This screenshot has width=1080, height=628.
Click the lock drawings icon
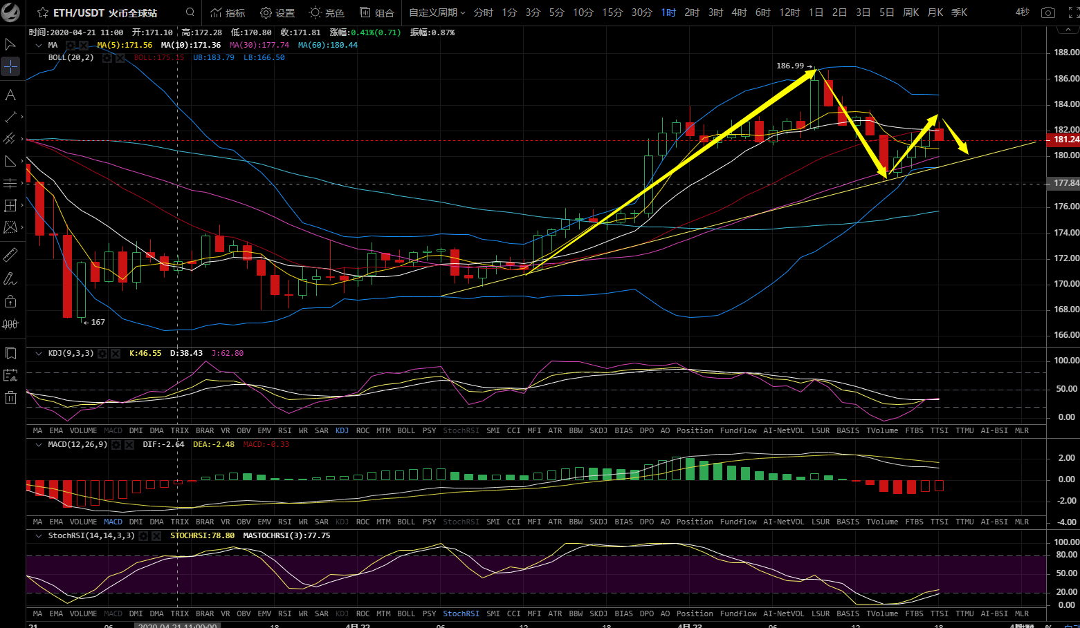10,301
